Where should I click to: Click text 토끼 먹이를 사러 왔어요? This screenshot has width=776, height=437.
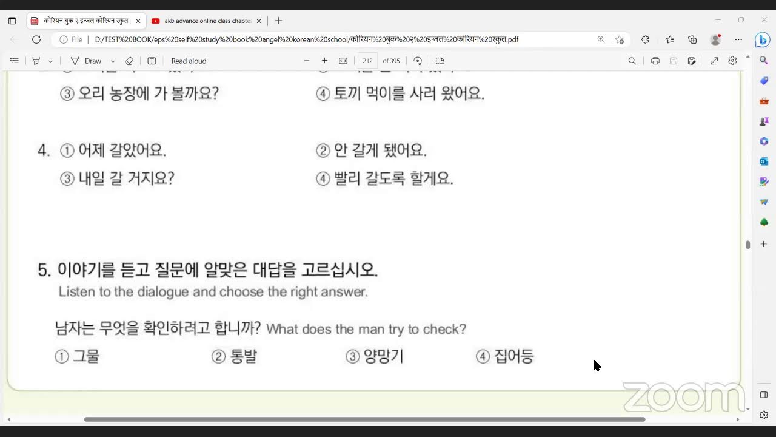click(409, 93)
